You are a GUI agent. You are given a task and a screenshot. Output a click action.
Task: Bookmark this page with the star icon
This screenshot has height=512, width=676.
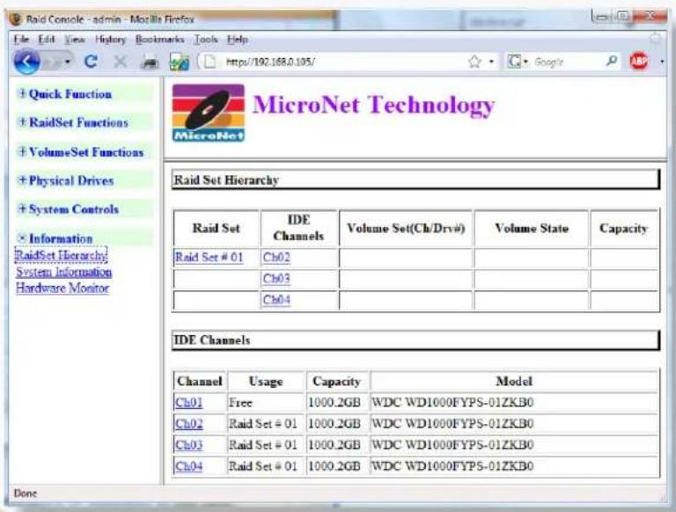[474, 62]
